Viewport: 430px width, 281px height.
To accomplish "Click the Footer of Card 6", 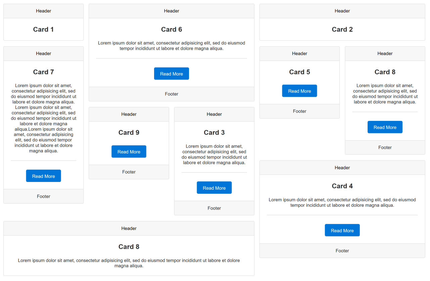I will pyautogui.click(x=172, y=94).
